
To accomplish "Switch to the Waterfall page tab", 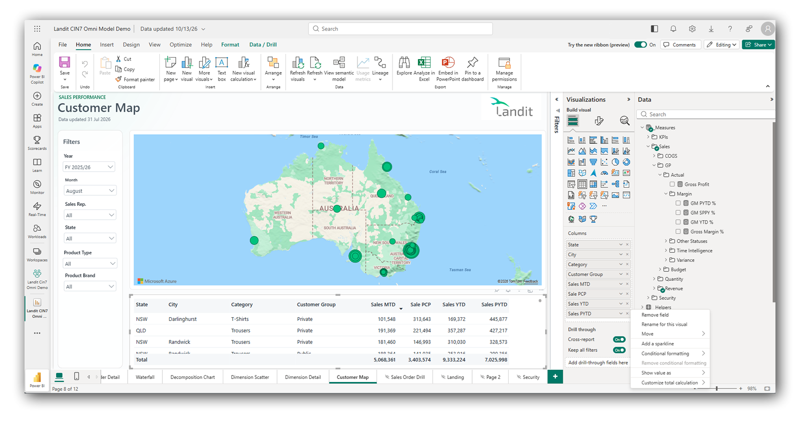I will point(145,377).
